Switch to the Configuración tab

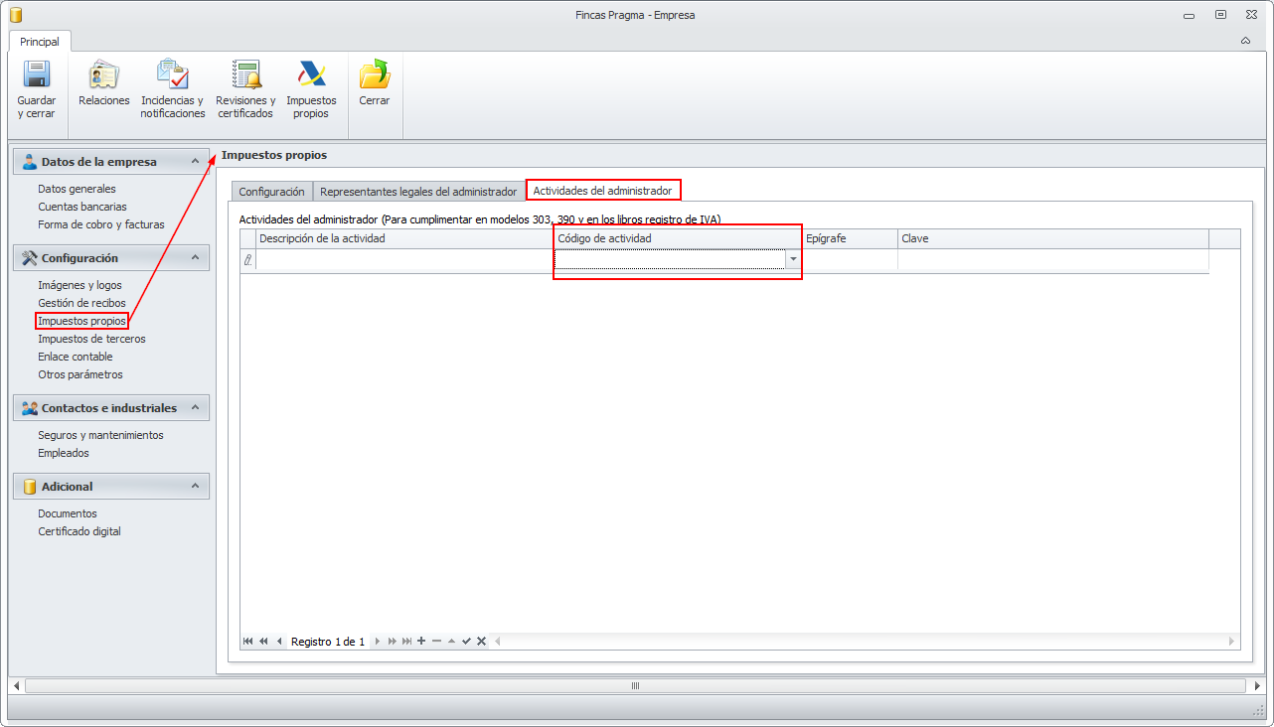[272, 192]
